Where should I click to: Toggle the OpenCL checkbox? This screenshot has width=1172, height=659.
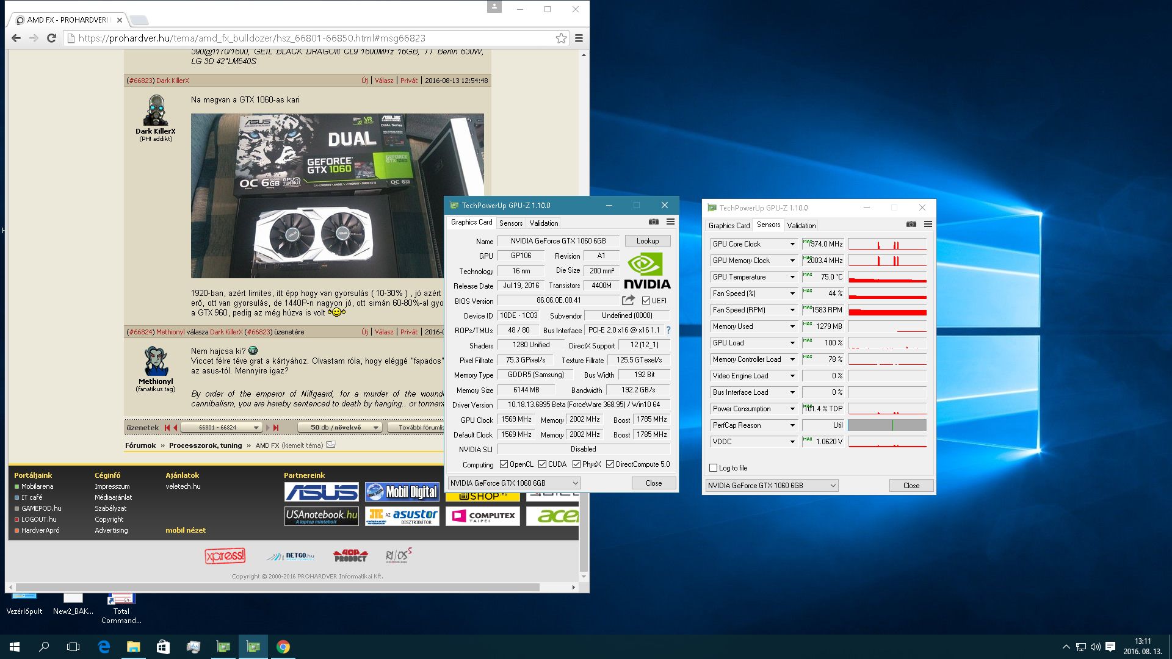tap(504, 464)
